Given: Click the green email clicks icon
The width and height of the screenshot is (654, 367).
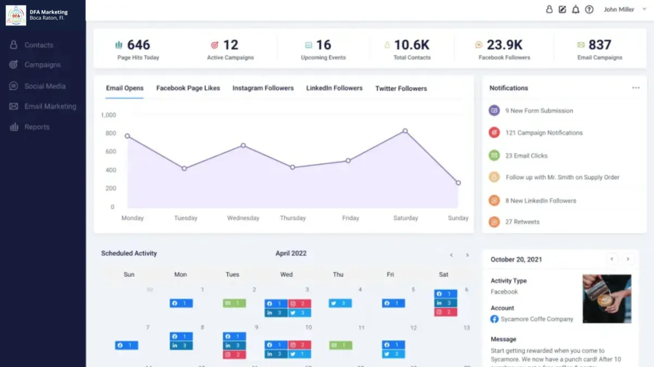Looking at the screenshot, I should 494,156.
